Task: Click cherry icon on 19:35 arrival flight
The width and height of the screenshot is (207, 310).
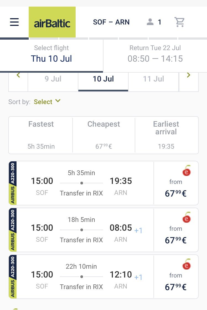Action: click(187, 171)
